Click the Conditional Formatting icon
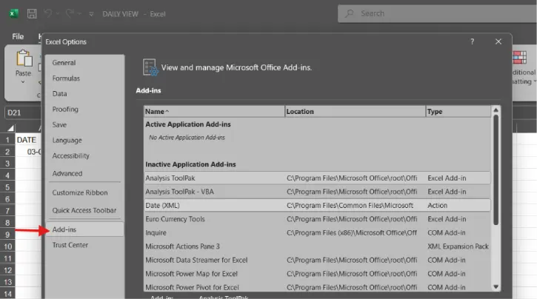 point(519,58)
